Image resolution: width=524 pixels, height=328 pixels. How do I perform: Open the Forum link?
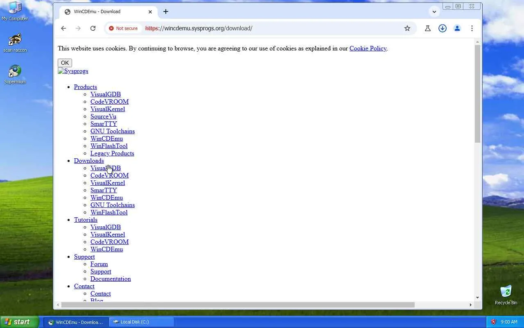click(99, 264)
